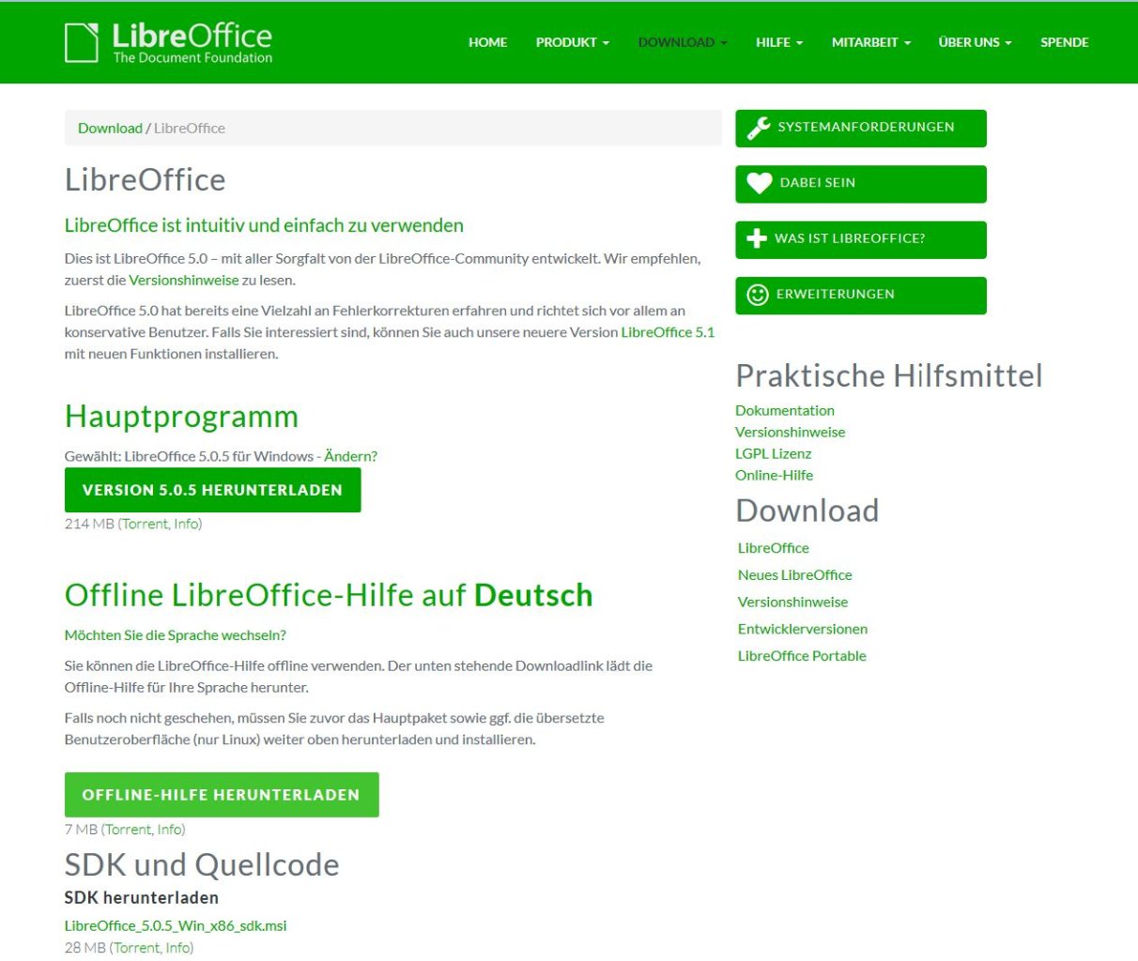Open the Online-Hilfe link
This screenshot has height=961, width=1138.
point(775,475)
